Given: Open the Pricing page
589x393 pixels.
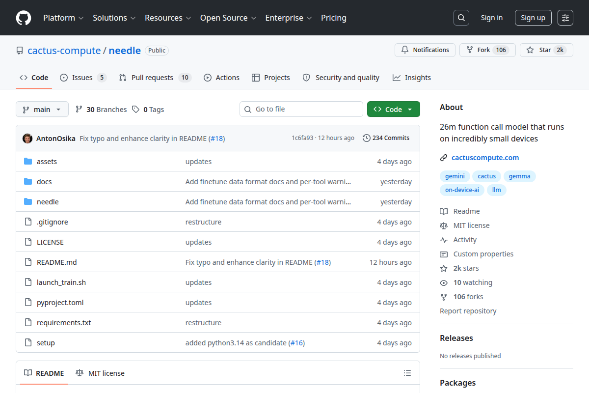Looking at the screenshot, I should (x=334, y=18).
